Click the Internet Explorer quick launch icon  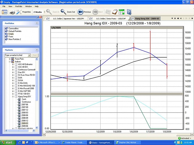click(x=20, y=143)
